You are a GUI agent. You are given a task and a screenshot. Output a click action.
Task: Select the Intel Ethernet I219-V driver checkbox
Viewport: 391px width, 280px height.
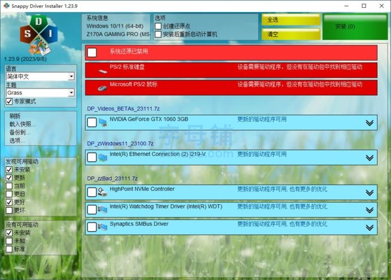tap(92, 157)
